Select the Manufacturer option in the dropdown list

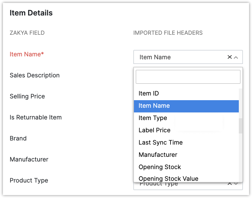[x=158, y=155]
